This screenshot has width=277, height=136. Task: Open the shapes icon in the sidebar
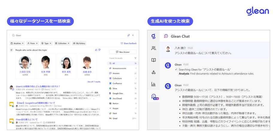coord(153,72)
